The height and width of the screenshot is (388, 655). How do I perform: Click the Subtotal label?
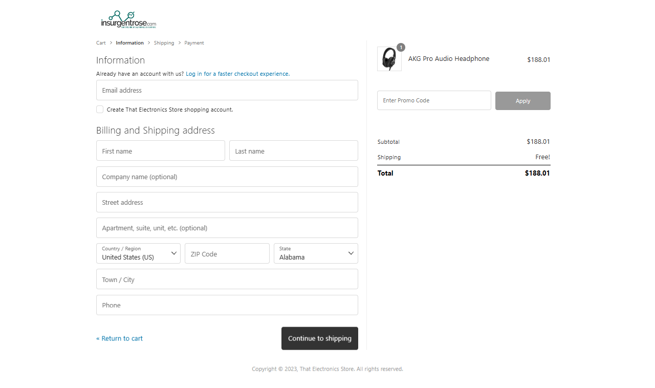[x=388, y=142]
